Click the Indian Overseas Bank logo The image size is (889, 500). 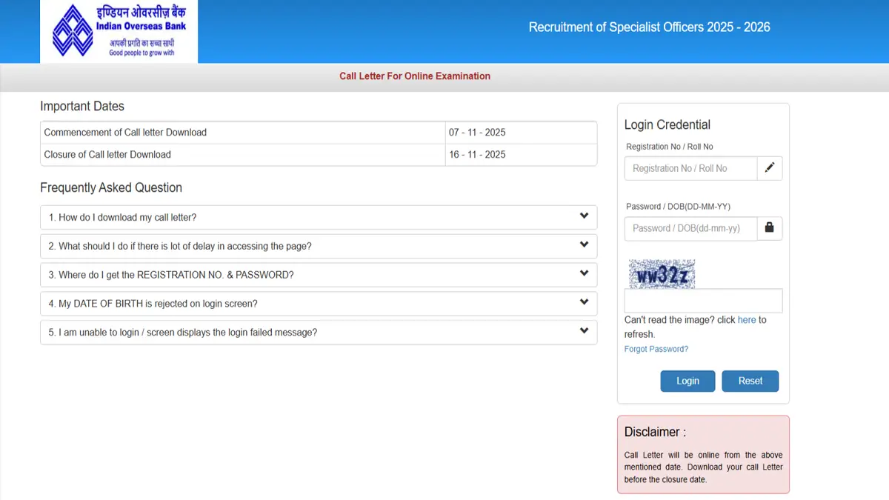(119, 31)
